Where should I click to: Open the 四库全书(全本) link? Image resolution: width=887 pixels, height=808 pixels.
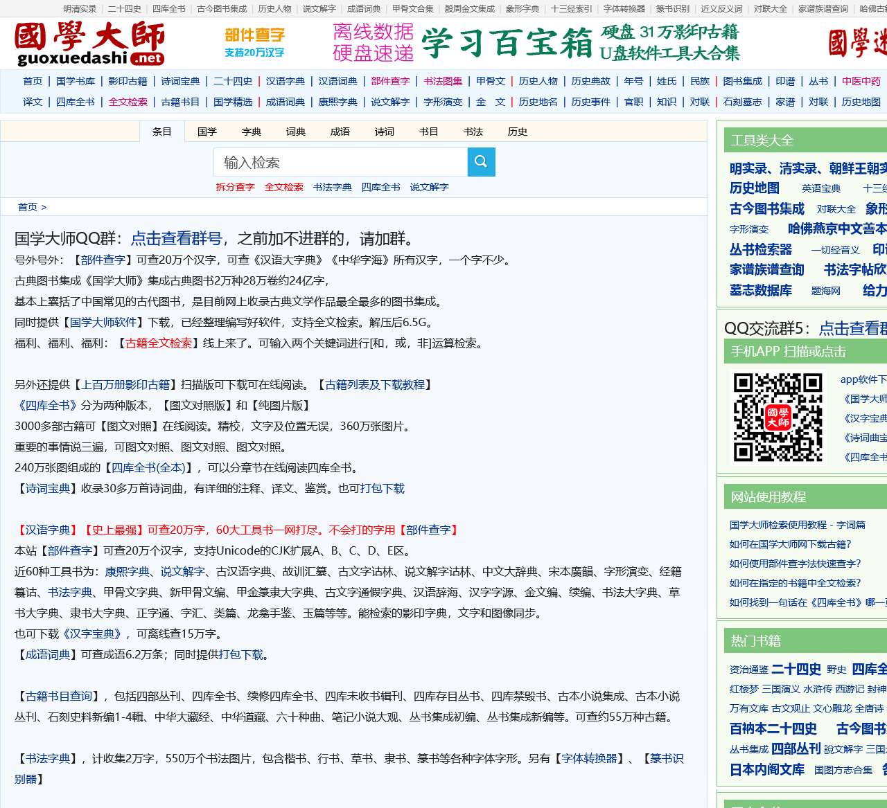tap(149, 467)
